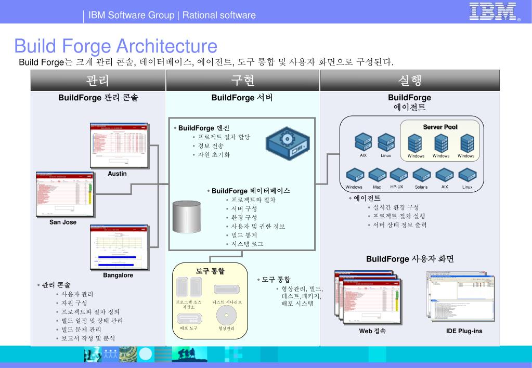The width and height of the screenshot is (532, 368).
Task: Click the "BuildForge 엔진" bullet heading
Action: click(204, 128)
